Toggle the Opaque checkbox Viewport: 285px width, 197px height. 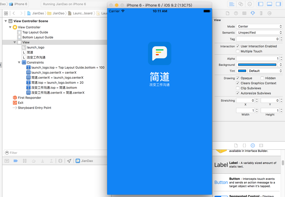click(238, 78)
